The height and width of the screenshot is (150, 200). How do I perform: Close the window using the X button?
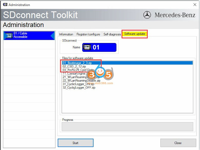point(195,5)
